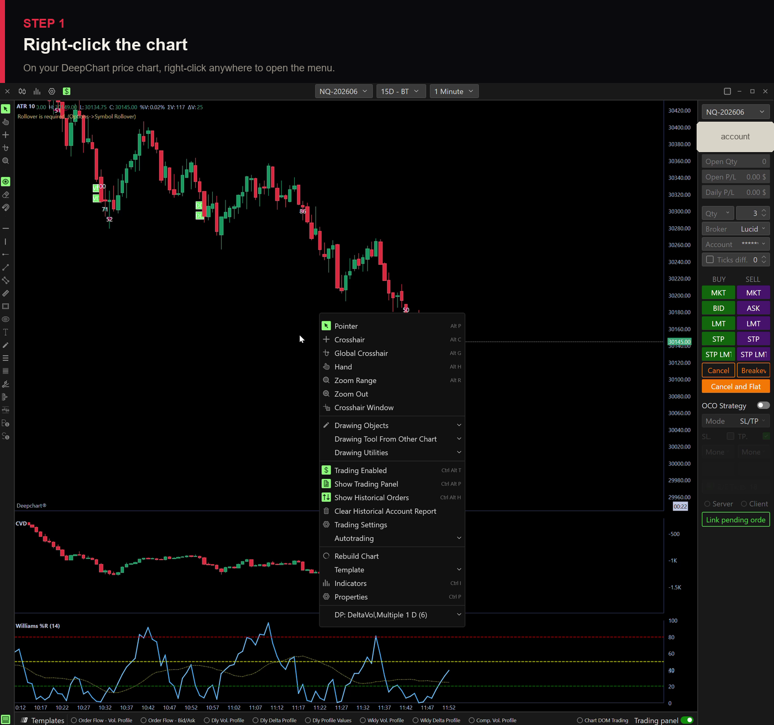Choose Show Trading Panel in context menu

tap(392, 484)
